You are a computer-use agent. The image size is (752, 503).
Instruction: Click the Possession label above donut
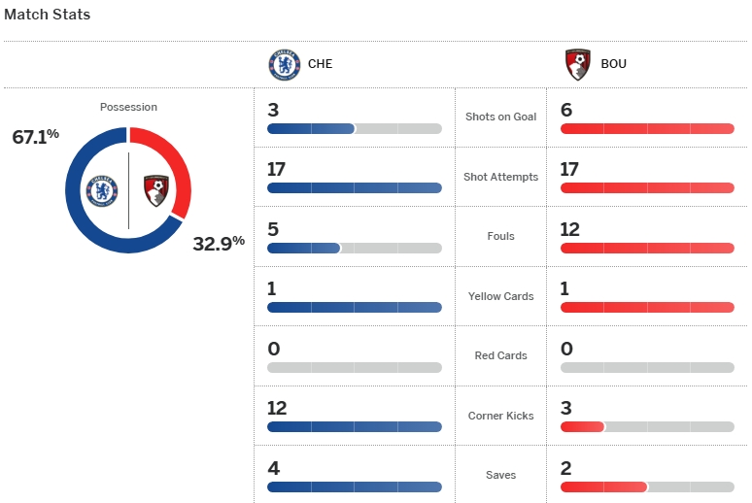click(x=128, y=107)
